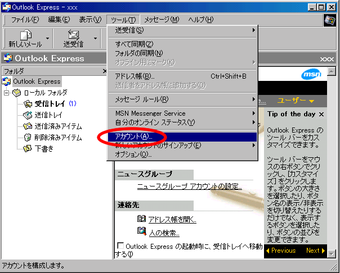Viewport: 340px width, 273px height.
Task: Click the xxx identity label in banner
Action: click(x=327, y=59)
